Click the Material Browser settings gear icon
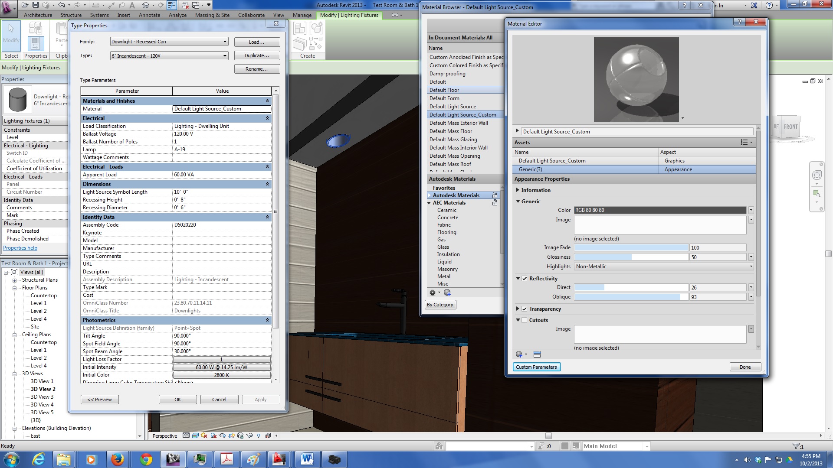This screenshot has width=833, height=468. coord(432,292)
